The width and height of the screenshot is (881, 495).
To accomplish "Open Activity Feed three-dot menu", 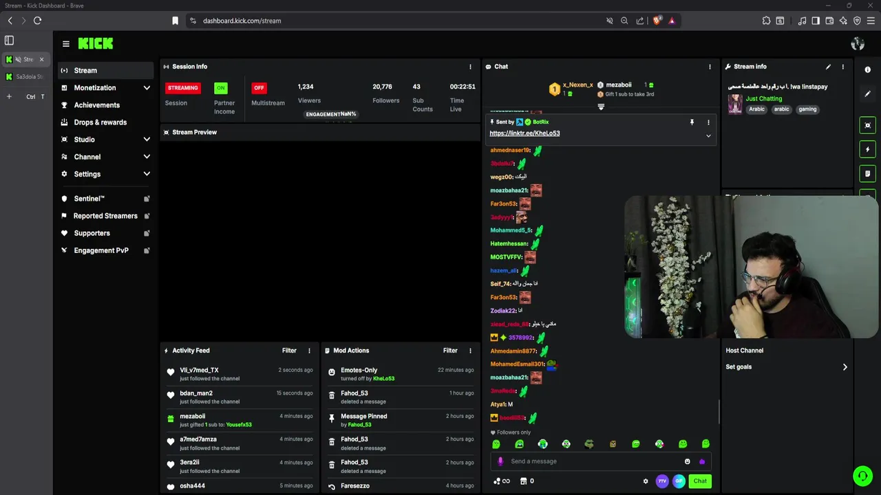I will coord(309,351).
